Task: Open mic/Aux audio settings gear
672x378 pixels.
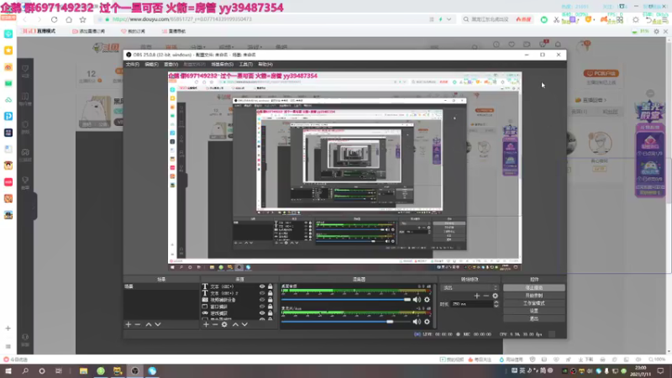Action: (427, 322)
